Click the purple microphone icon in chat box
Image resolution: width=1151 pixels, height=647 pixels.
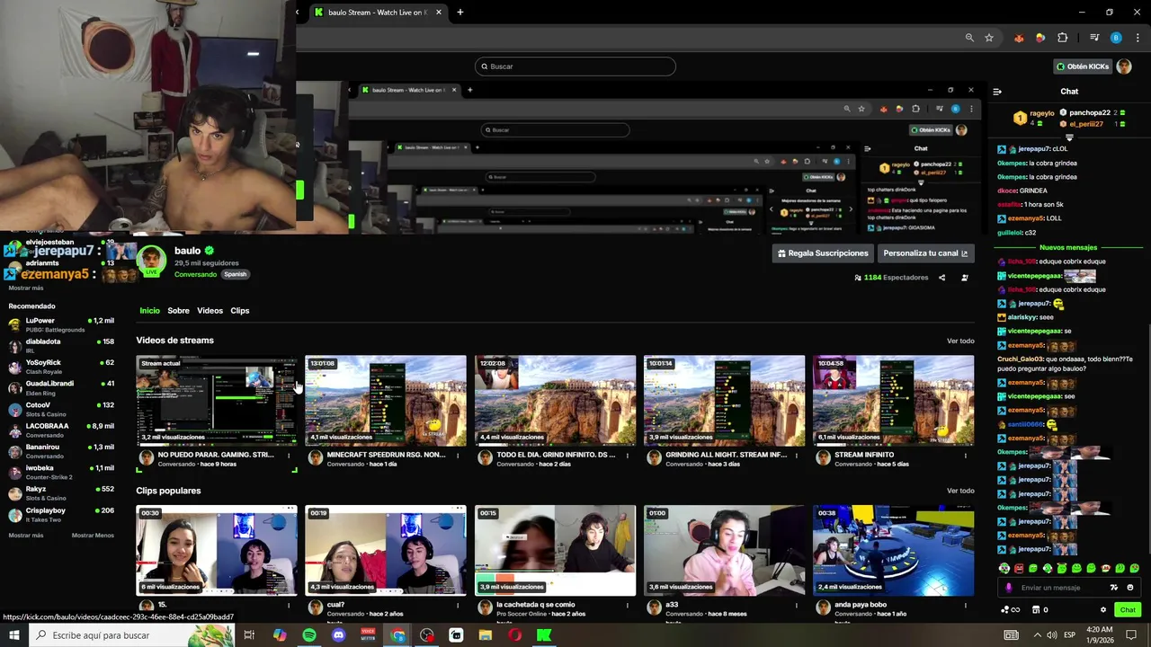coord(1009,588)
